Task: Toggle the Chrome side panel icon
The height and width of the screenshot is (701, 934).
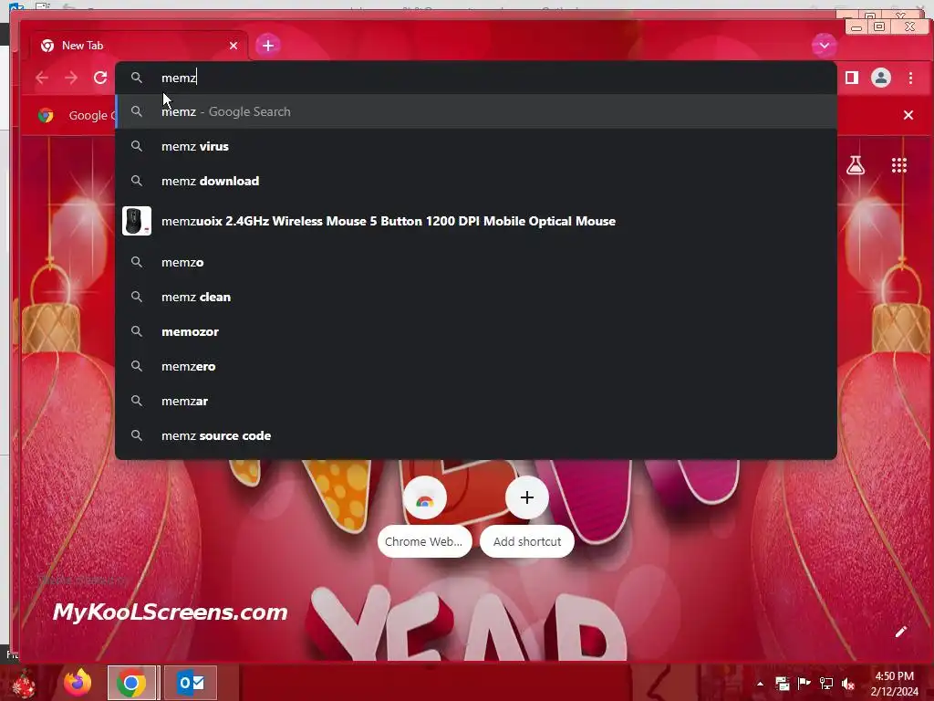Action: click(x=852, y=78)
